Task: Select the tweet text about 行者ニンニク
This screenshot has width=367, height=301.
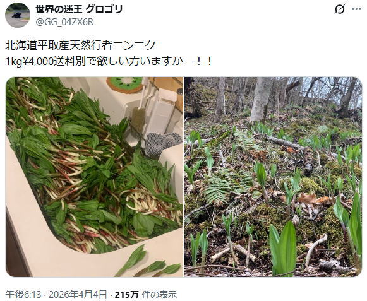Action: 109,54
